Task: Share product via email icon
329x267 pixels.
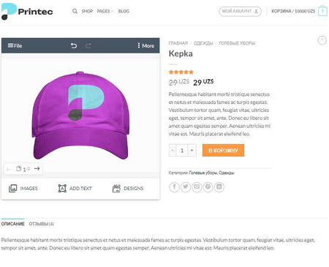Action: coord(197,187)
